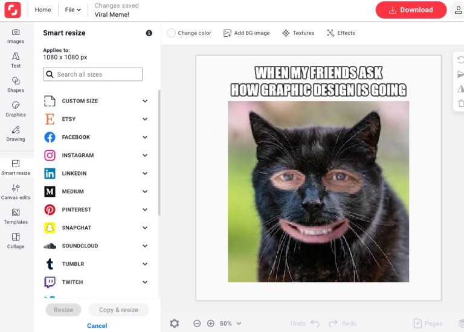Viewport: 464px width, 332px height.
Task: Open the 50% zoom level dropdown
Action: 231,324
